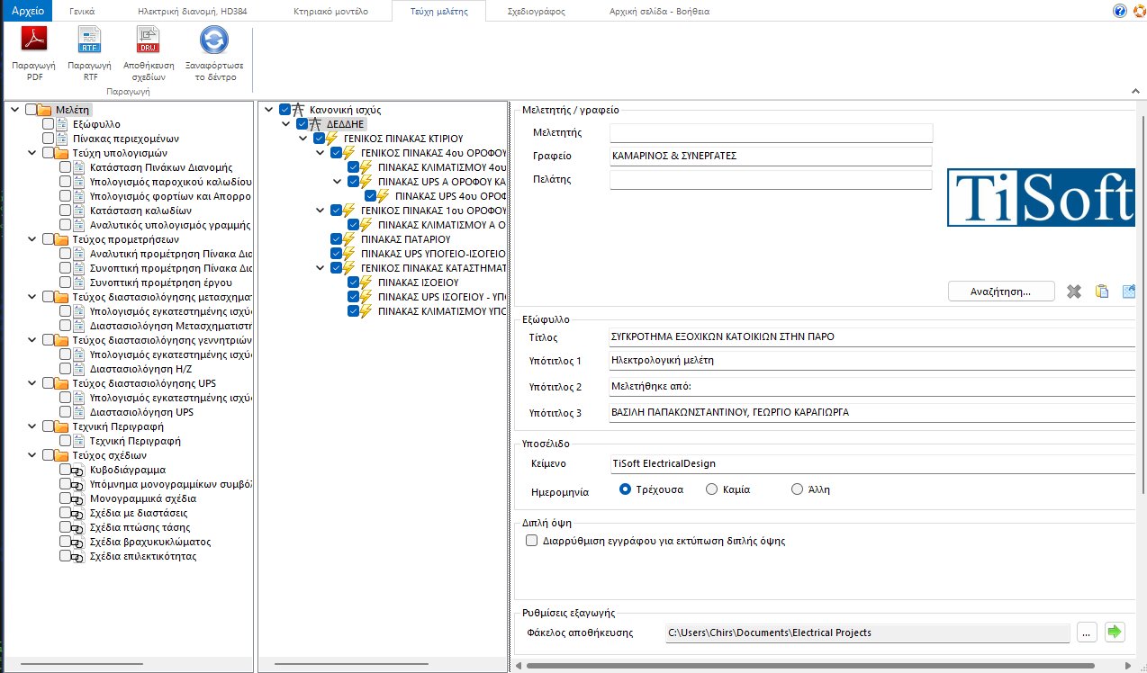The height and width of the screenshot is (673, 1147).
Task: Select the Παραγωγή RTF icon
Action: click(89, 50)
